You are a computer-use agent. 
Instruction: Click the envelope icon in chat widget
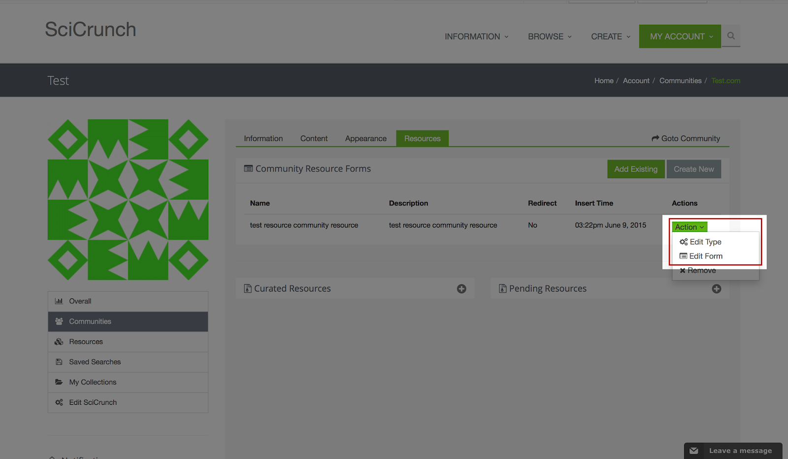tap(694, 451)
